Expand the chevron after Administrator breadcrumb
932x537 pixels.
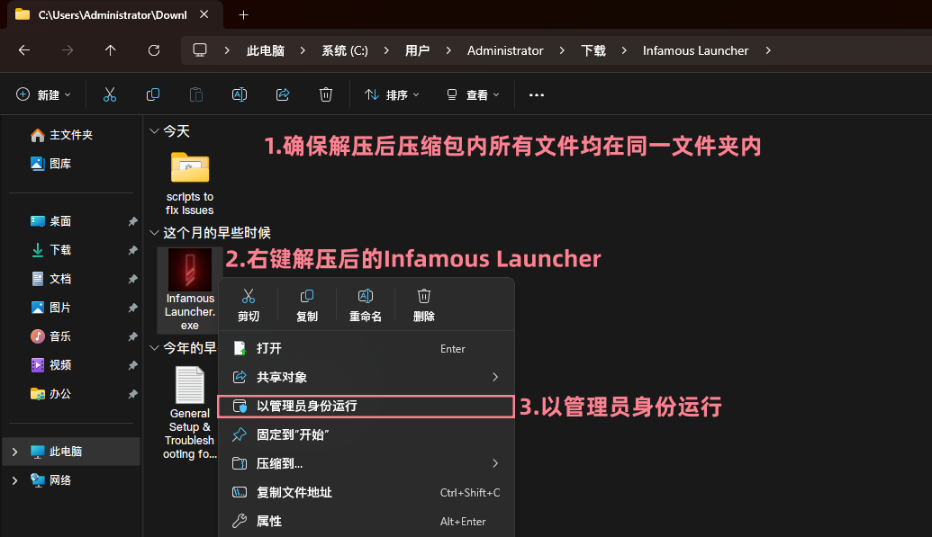click(x=562, y=50)
